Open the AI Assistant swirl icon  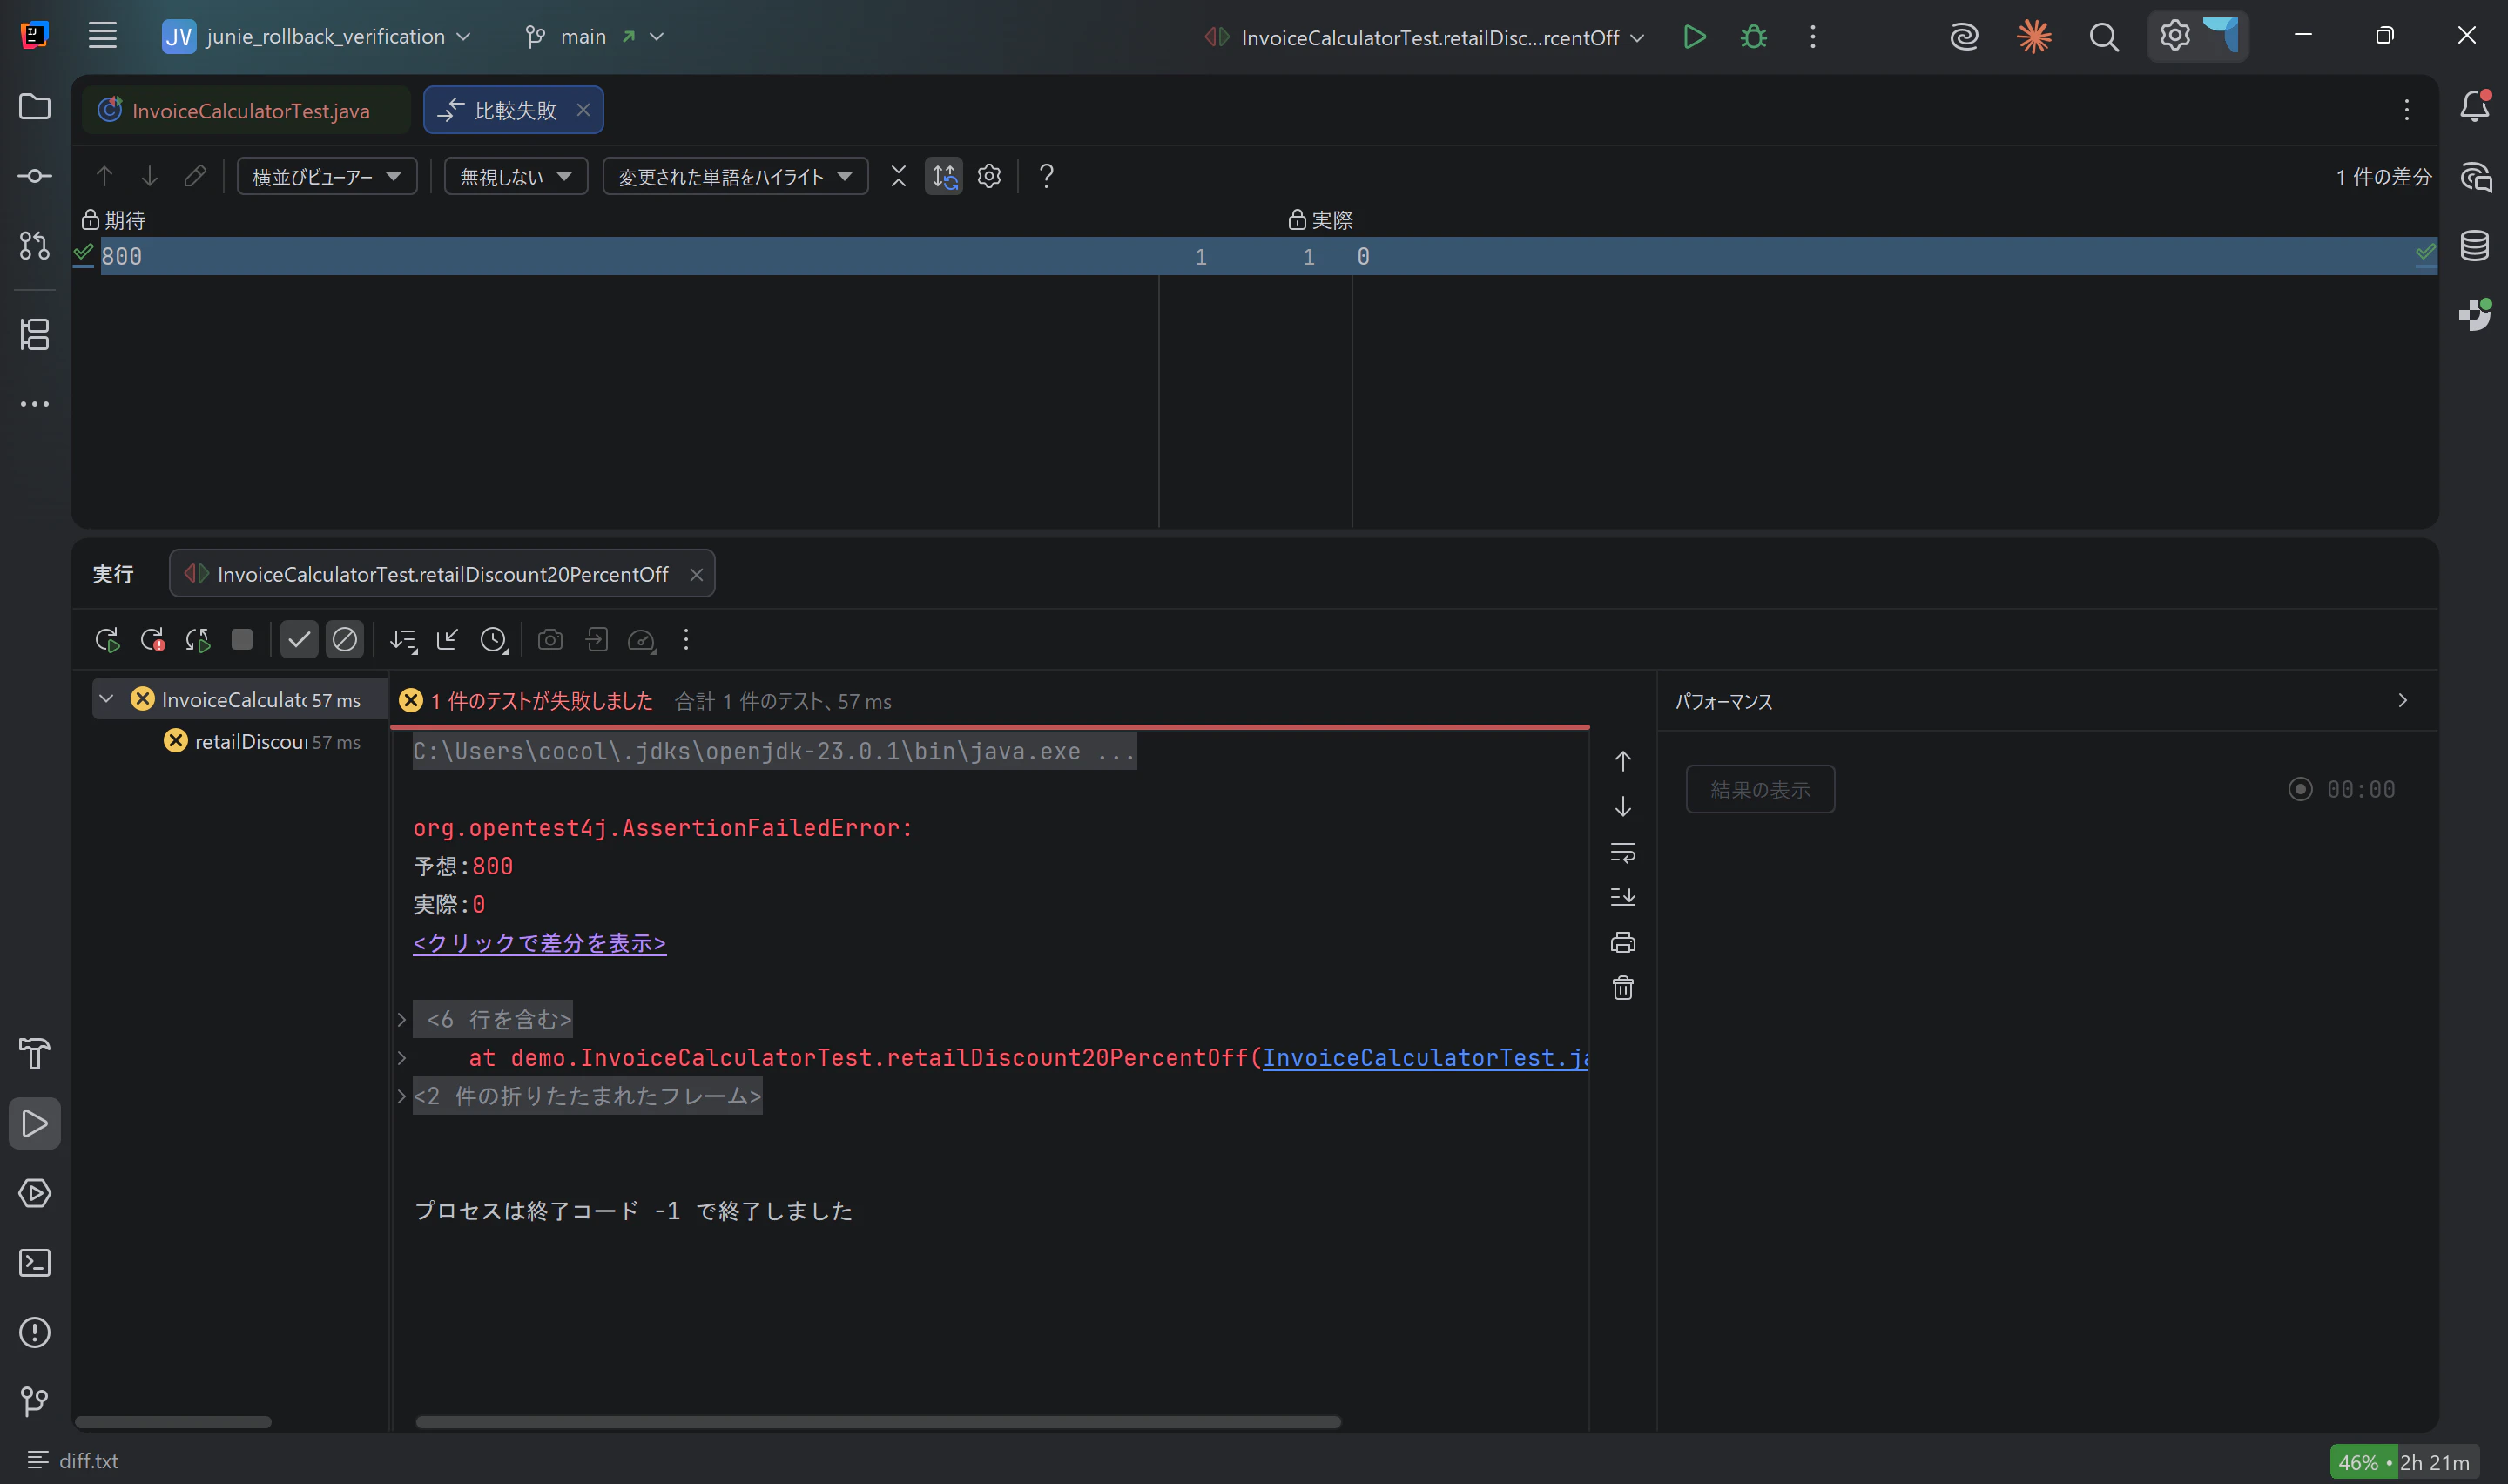pos(1965,37)
